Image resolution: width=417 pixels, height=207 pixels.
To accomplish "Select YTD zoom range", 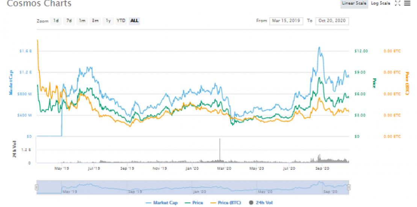I will (121, 21).
